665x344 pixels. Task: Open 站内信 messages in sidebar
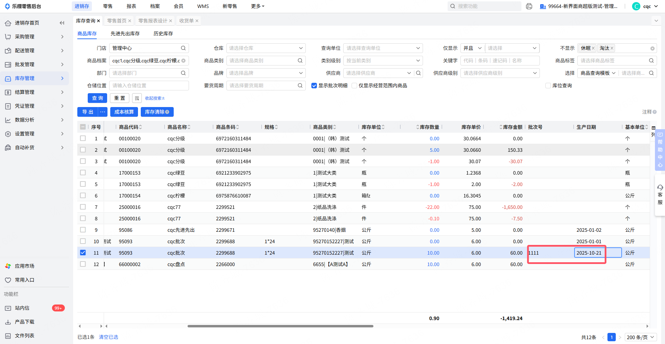pyautogui.click(x=22, y=308)
